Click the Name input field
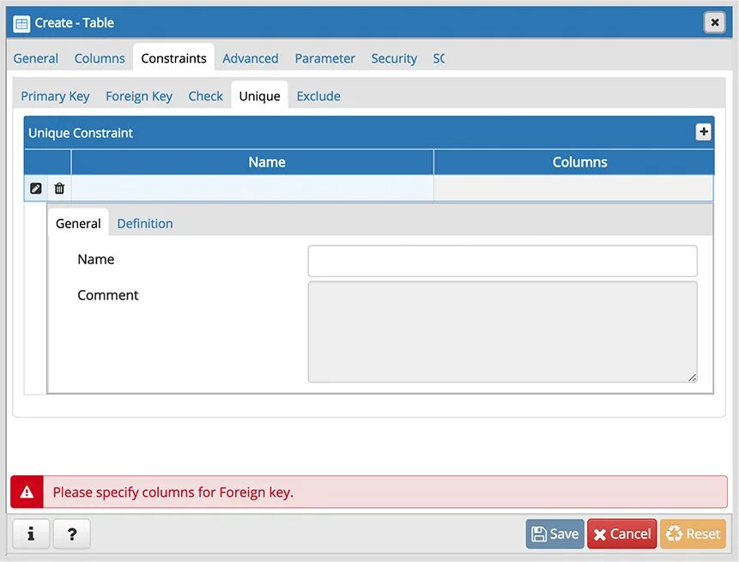The width and height of the screenshot is (739, 562). [502, 261]
